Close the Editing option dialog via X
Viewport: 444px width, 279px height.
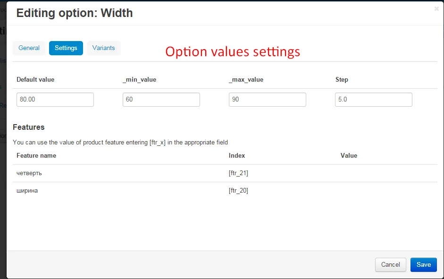[436, 8]
